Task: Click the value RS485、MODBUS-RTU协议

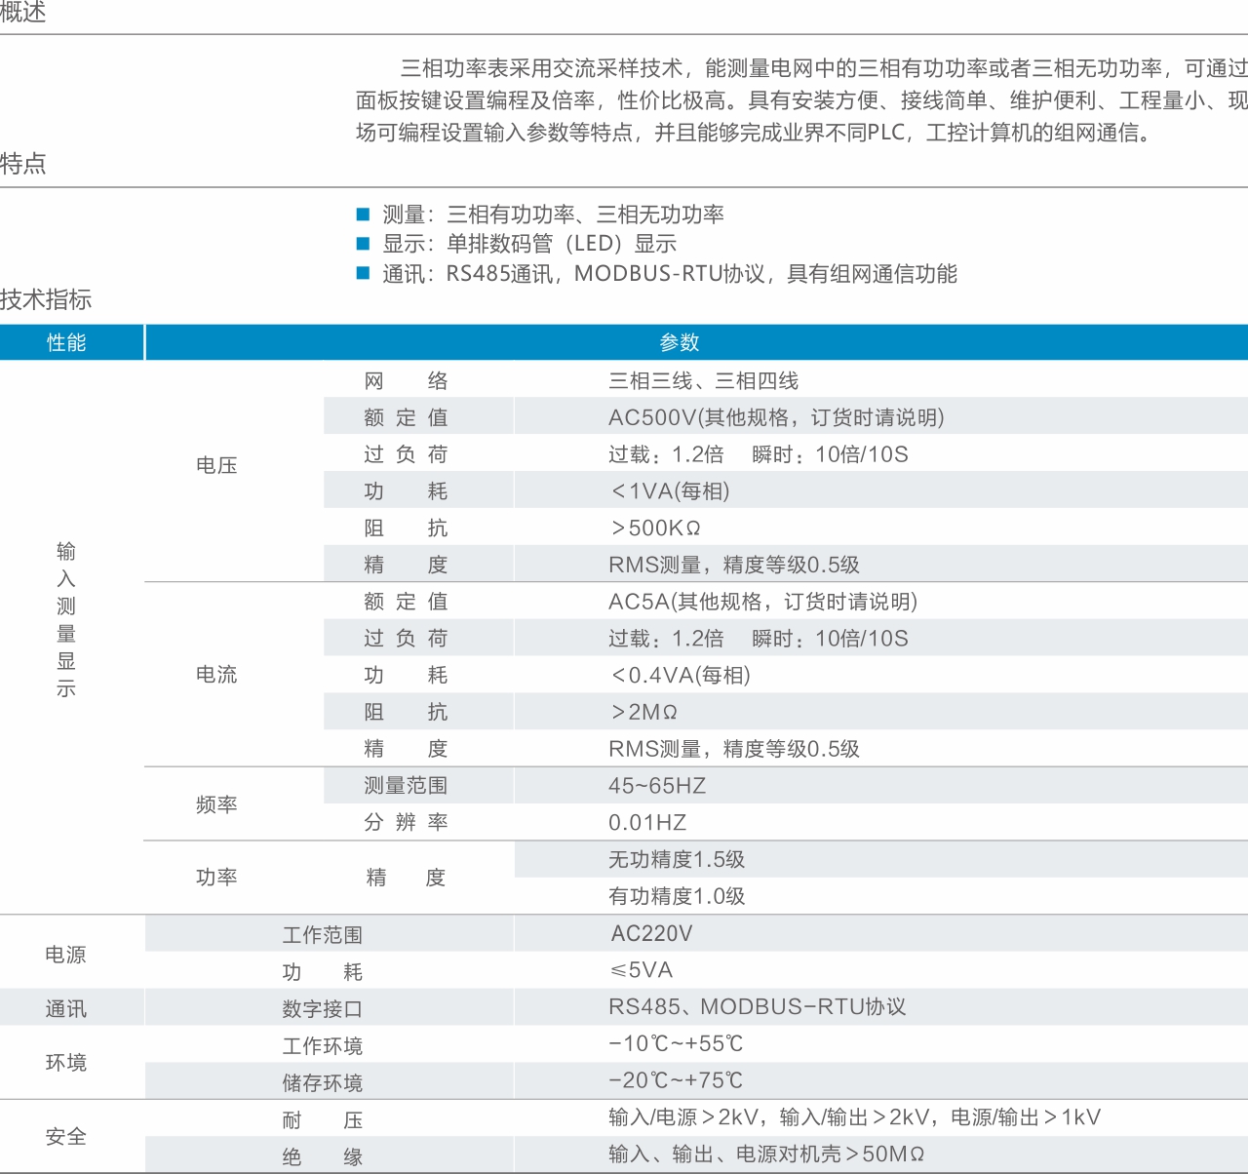Action: [x=758, y=1007]
